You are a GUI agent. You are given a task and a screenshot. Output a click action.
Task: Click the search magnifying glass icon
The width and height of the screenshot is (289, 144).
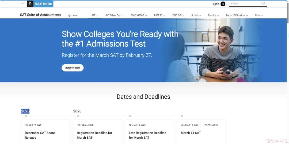click(x=264, y=3)
